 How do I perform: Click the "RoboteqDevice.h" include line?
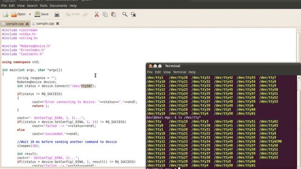point(26,46)
